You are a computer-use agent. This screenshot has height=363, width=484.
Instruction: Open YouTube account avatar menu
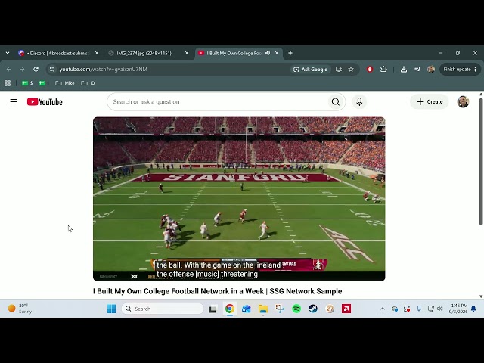463,101
